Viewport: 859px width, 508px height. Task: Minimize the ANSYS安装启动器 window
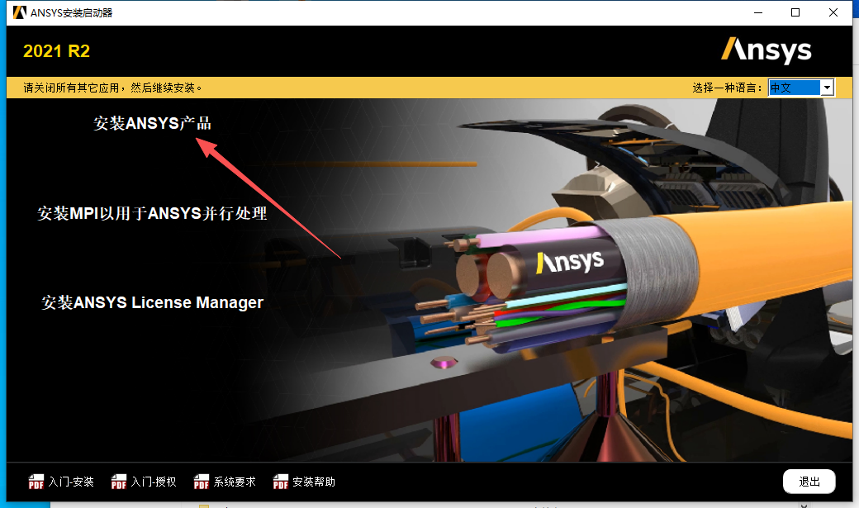tap(757, 12)
